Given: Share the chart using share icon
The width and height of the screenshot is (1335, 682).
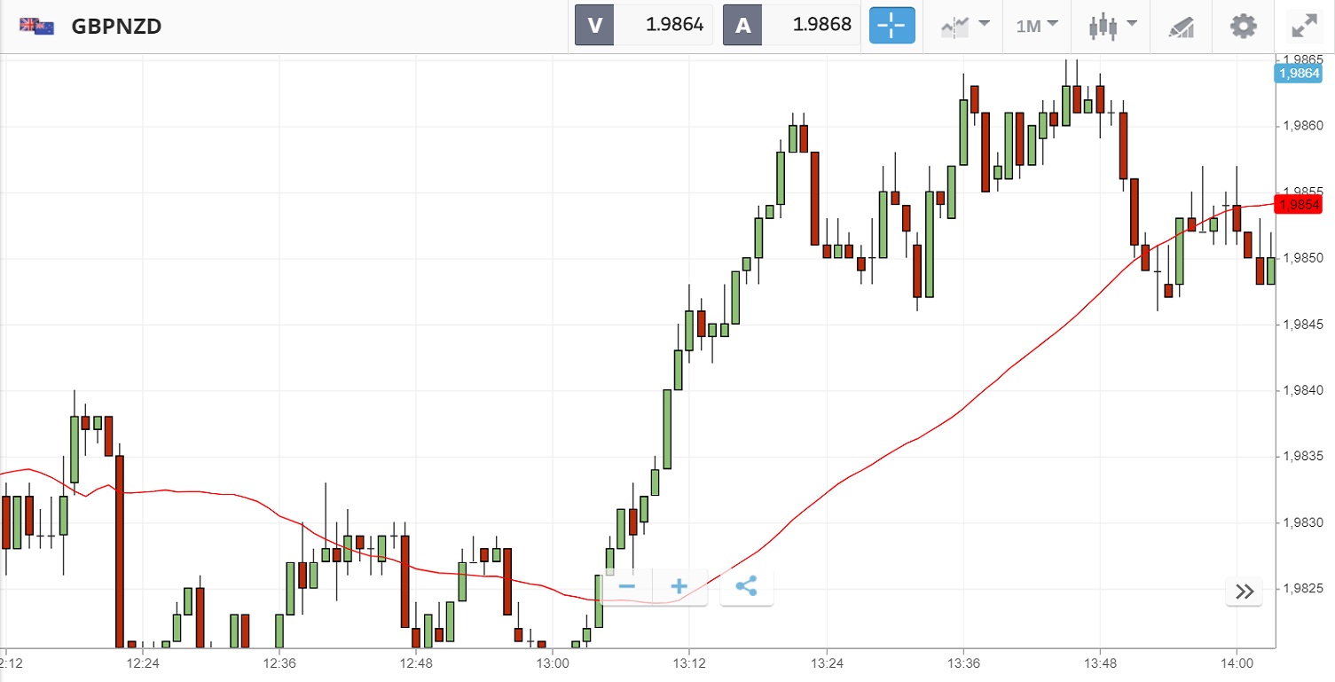Looking at the screenshot, I should click(746, 587).
